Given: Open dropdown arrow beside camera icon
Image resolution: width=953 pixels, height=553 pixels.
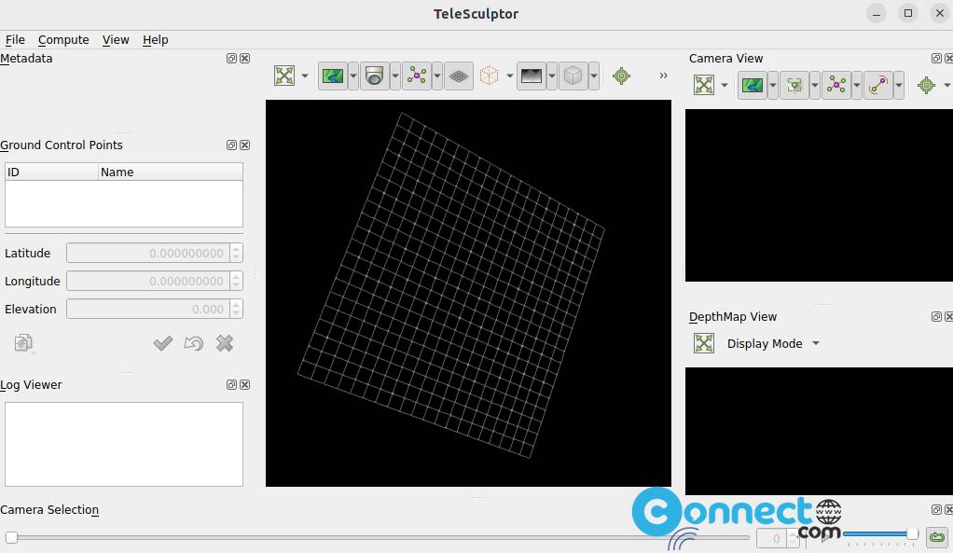Looking at the screenshot, I should [395, 76].
